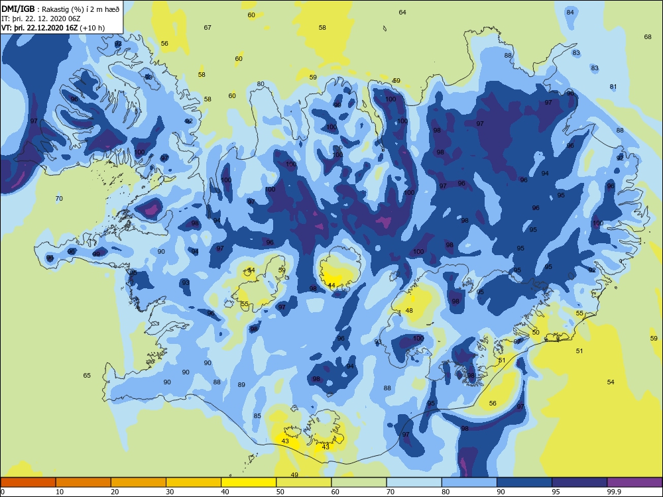Click the legend scale label 95
This screenshot has height=497, width=663.
pyautogui.click(x=556, y=492)
